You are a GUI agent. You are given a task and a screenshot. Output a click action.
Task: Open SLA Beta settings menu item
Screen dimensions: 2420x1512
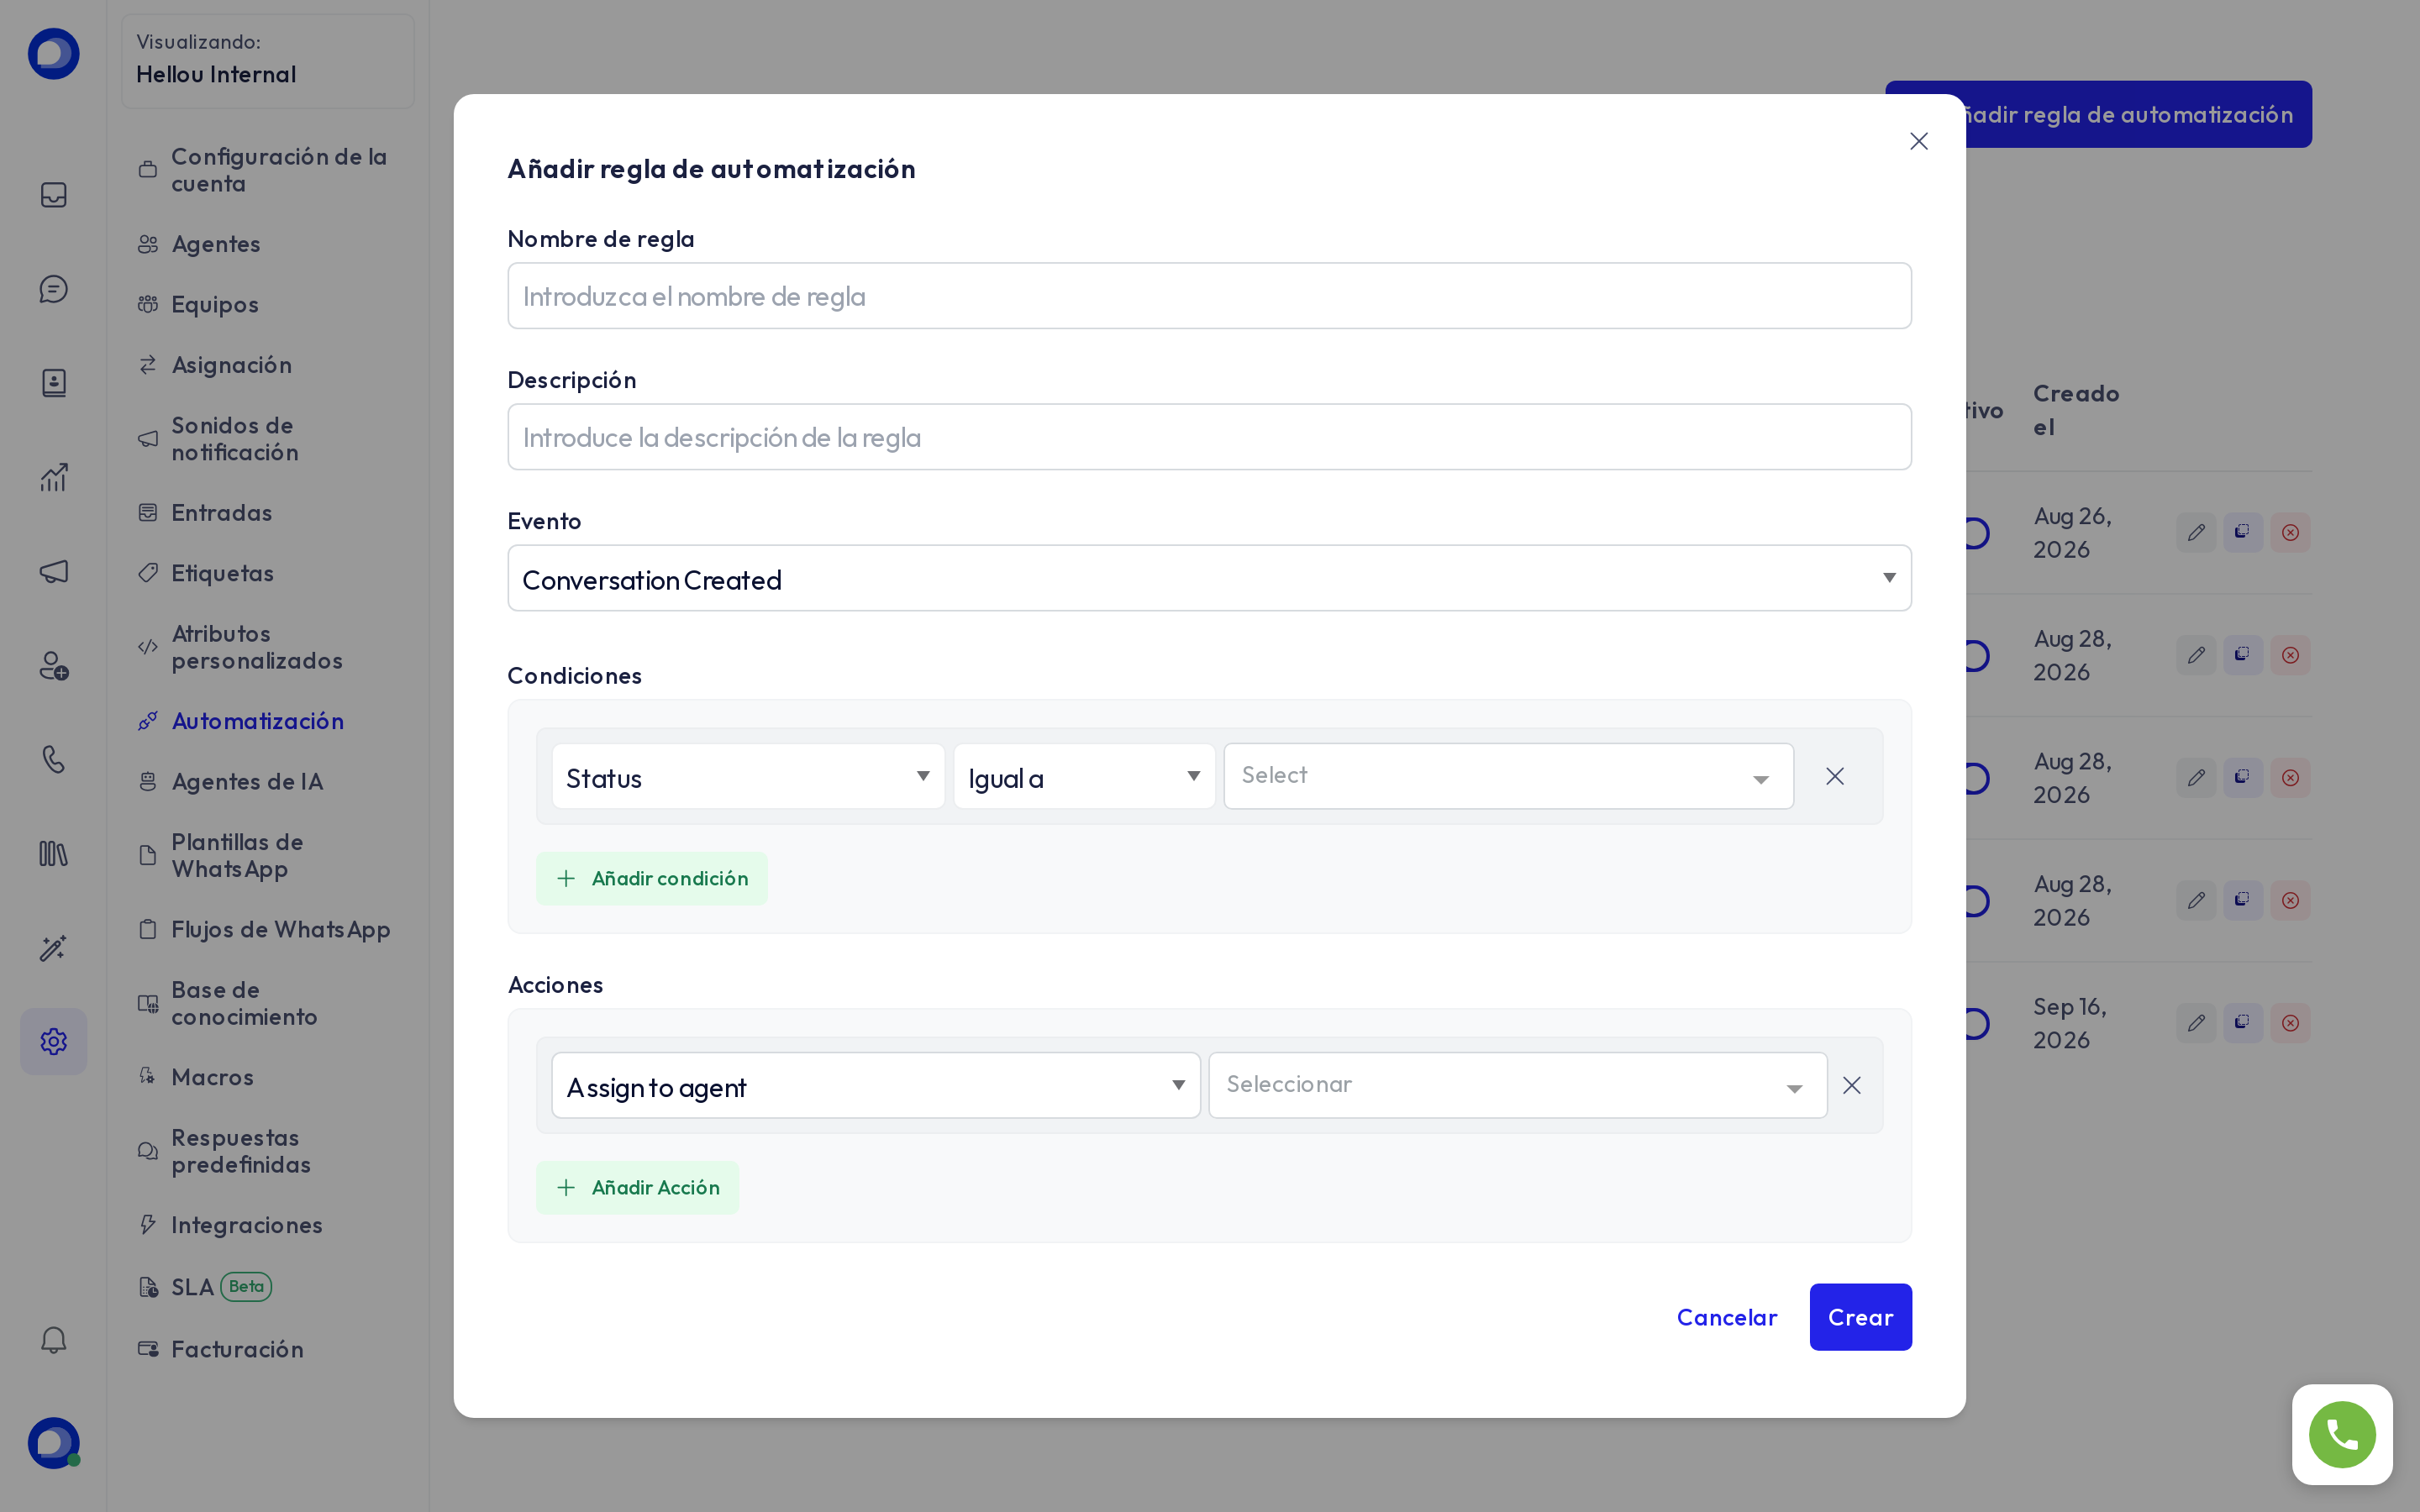pos(205,1287)
